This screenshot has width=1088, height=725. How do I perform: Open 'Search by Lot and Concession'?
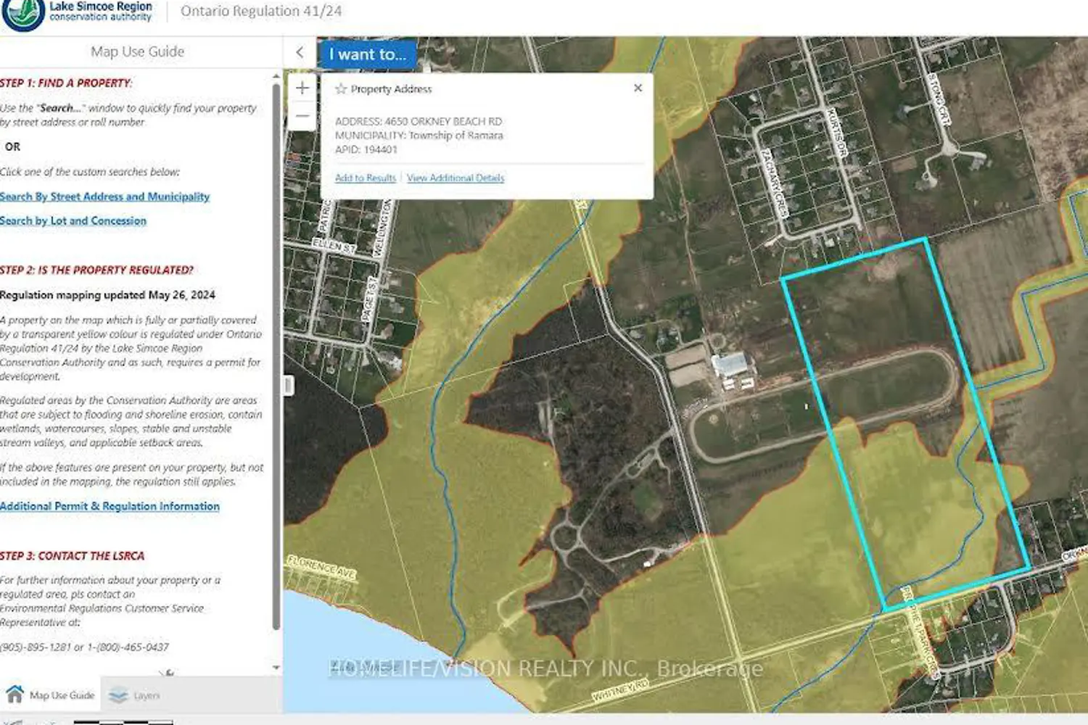point(73,220)
